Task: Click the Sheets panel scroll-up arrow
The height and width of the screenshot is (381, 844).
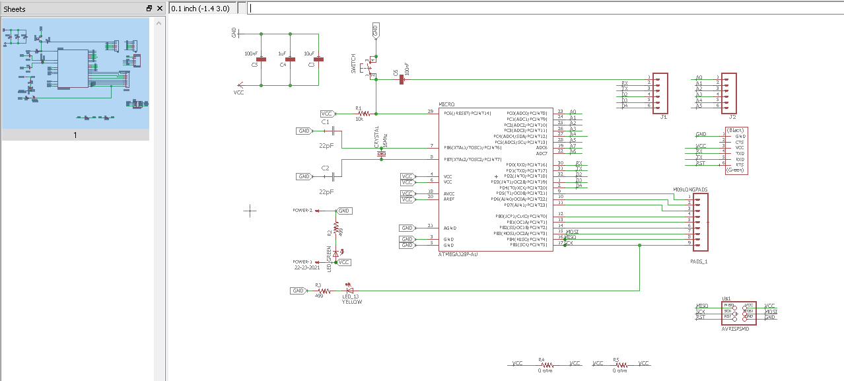Action: [159, 23]
